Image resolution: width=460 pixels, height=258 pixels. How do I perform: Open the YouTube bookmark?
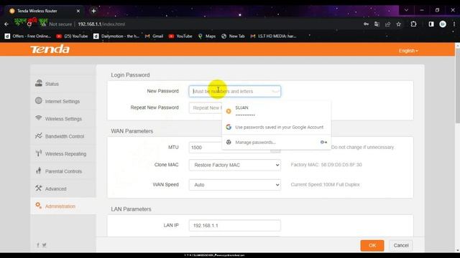tap(180, 36)
